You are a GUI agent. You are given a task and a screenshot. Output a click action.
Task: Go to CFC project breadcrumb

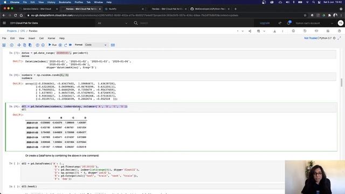23,31
